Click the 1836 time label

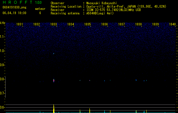pos(104,24)
